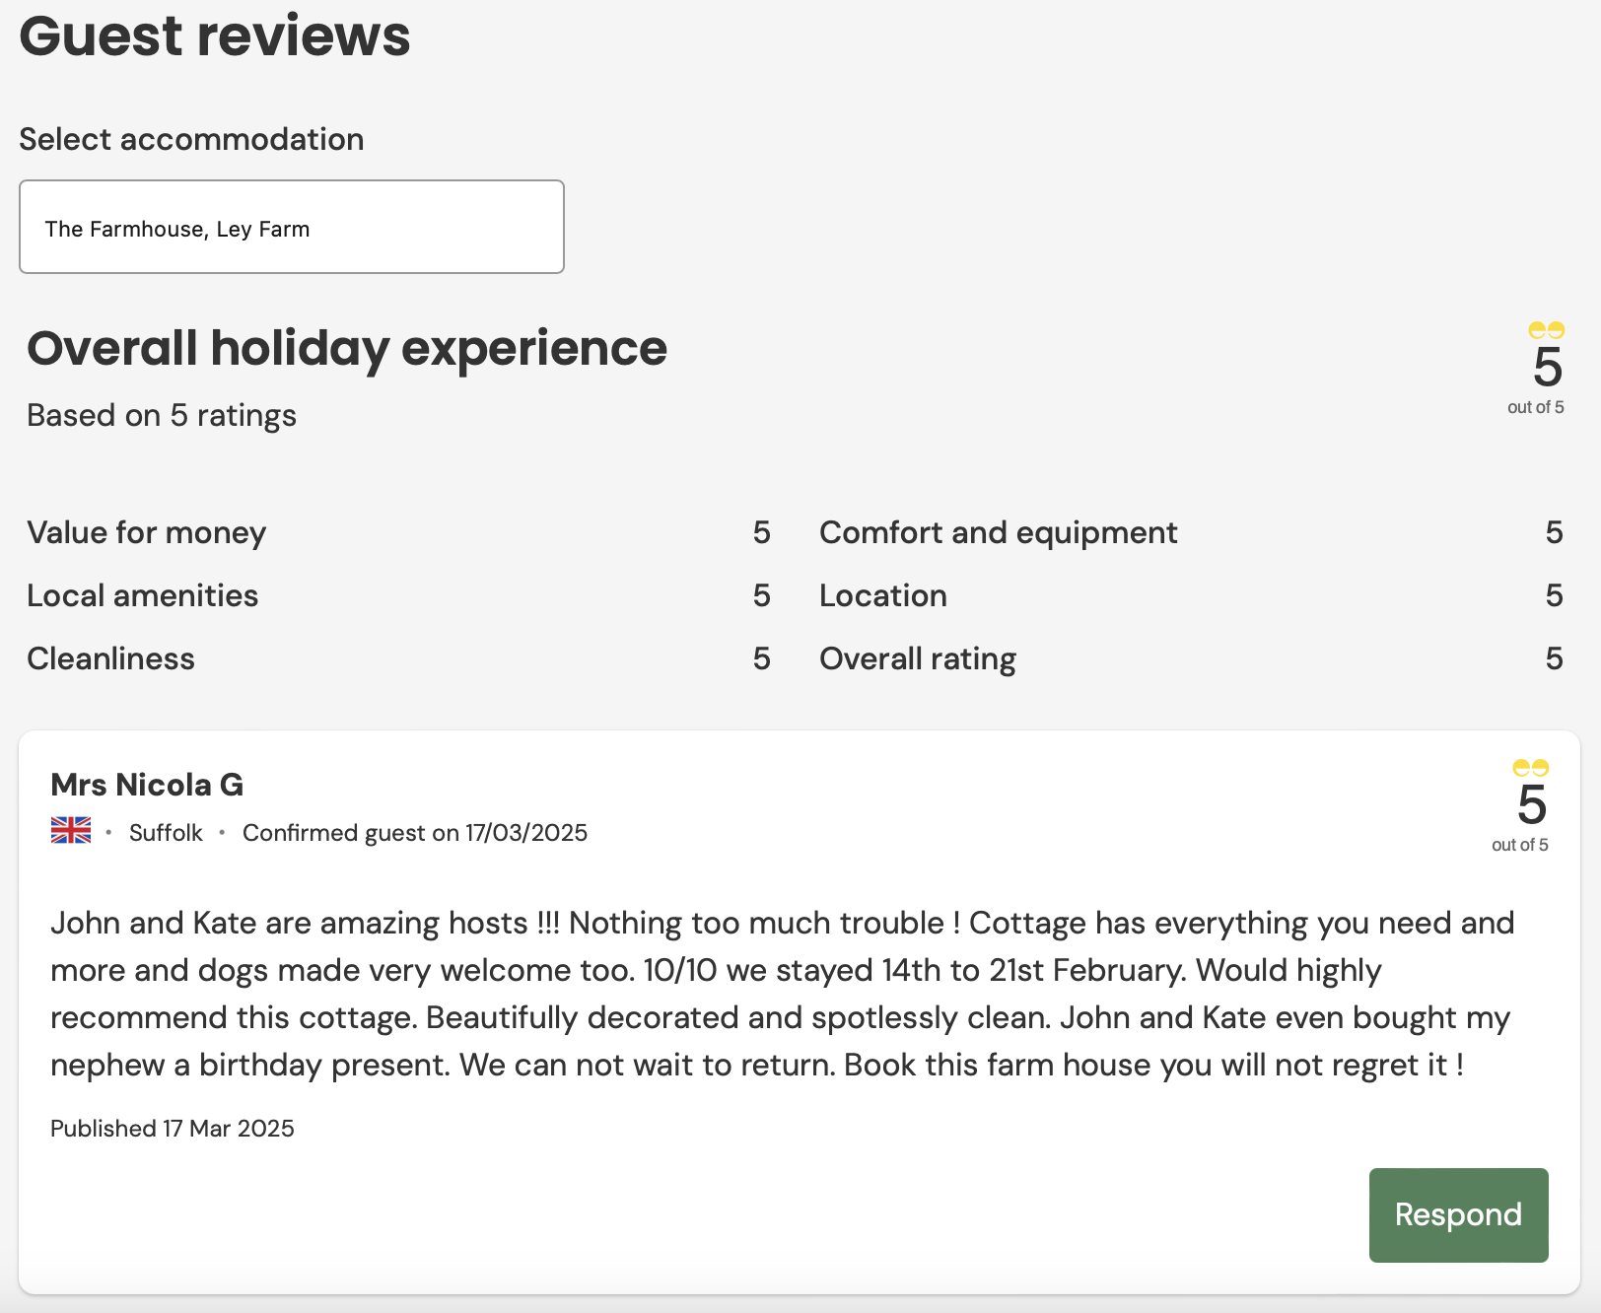Click the Suffolk location text
Image resolution: width=1601 pixels, height=1313 pixels.
[166, 833]
